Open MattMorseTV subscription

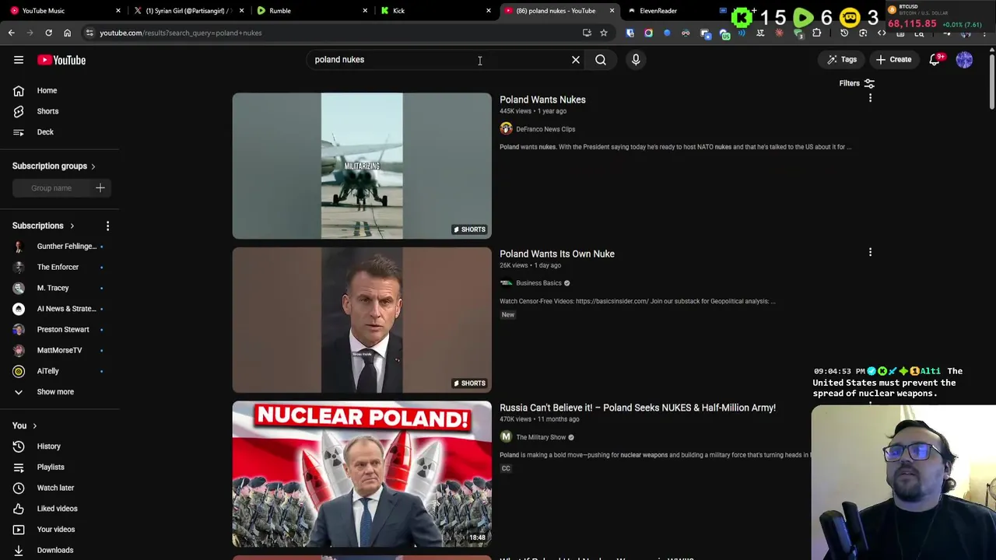pyautogui.click(x=59, y=350)
